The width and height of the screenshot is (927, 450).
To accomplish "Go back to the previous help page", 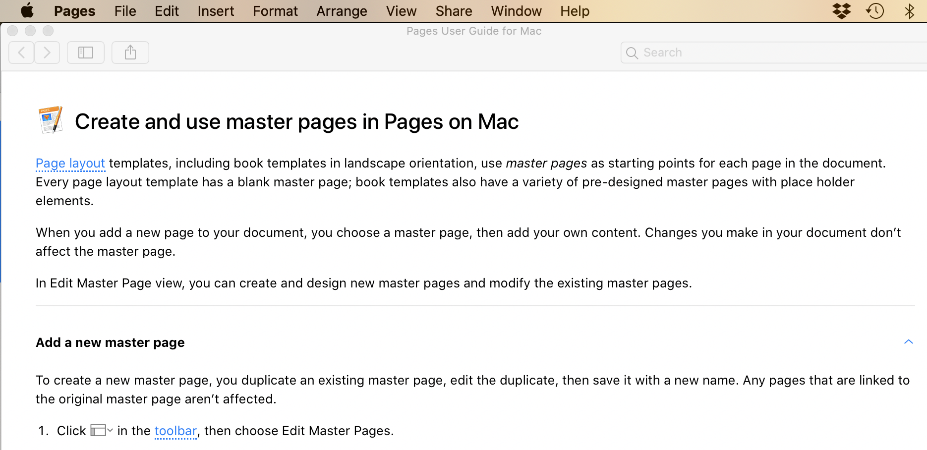I will pos(21,53).
